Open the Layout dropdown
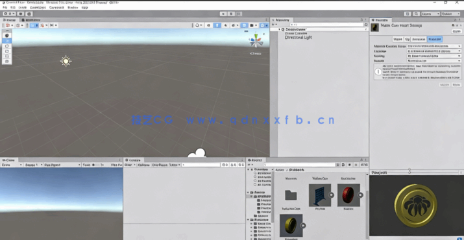This screenshot has height=240, width=464. (451, 14)
